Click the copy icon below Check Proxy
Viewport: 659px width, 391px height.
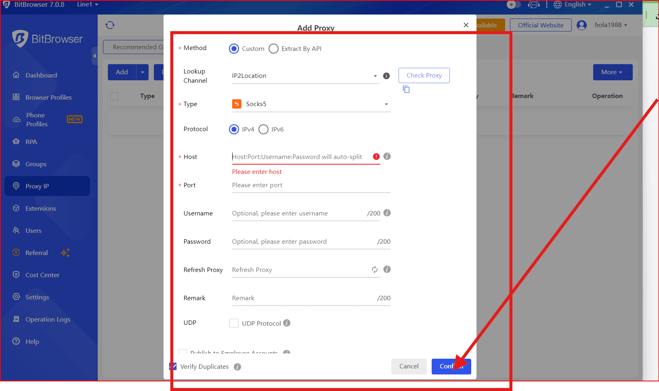pos(406,89)
